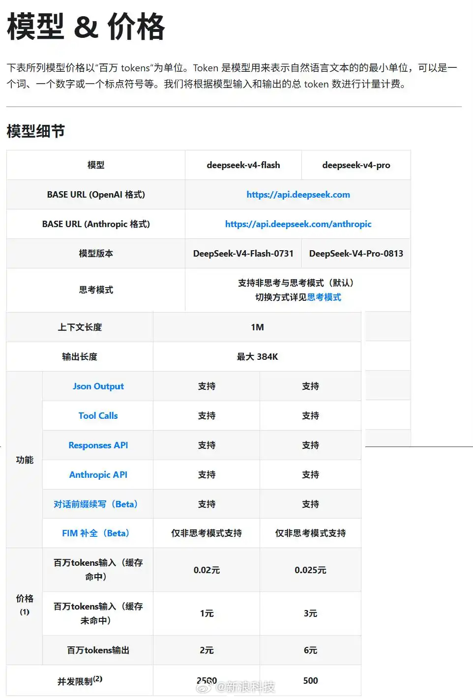Click the 输出长度 row label
Viewport: 473px width, 698px height.
pyautogui.click(x=80, y=357)
